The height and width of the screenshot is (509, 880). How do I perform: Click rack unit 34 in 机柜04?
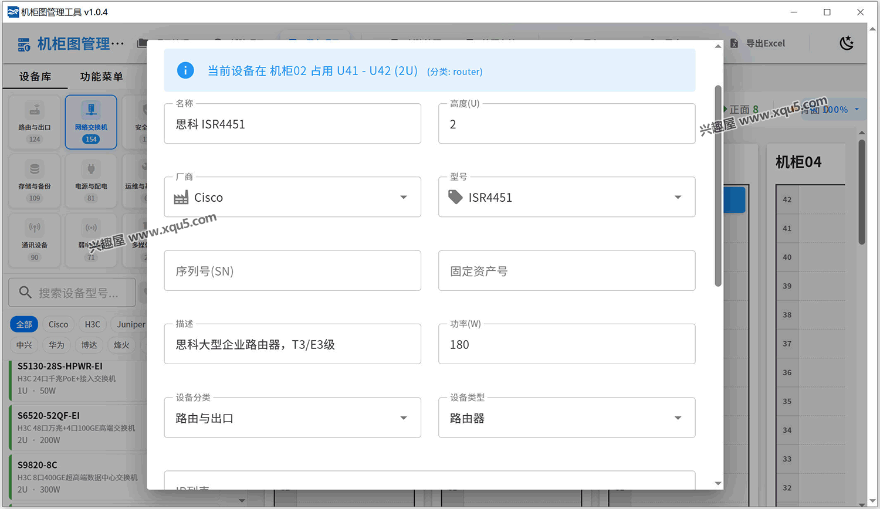point(787,430)
